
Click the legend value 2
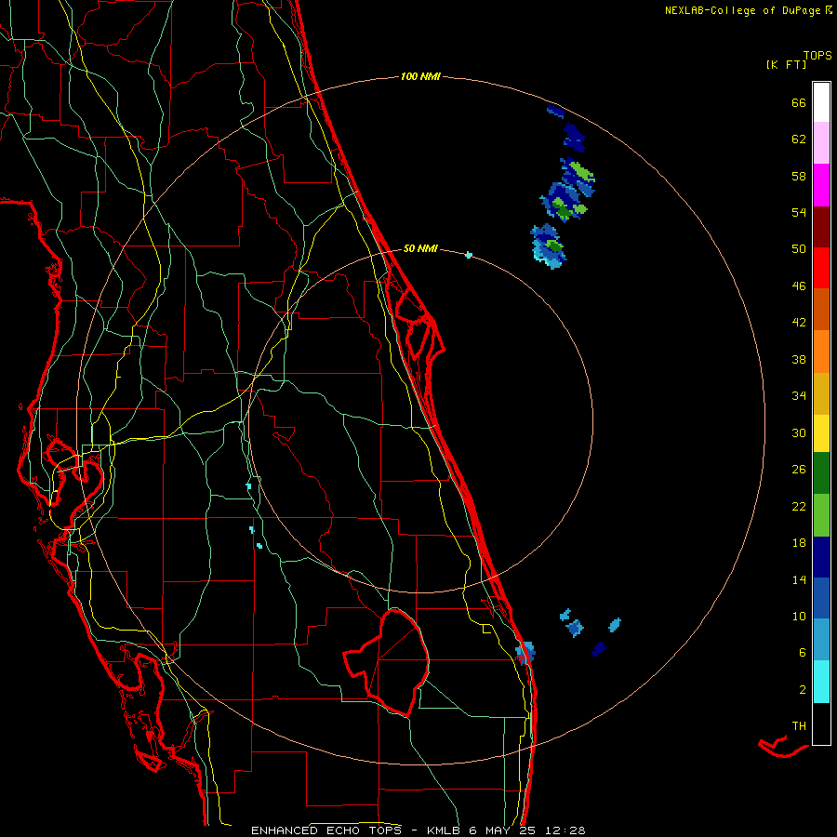pyautogui.click(x=803, y=689)
